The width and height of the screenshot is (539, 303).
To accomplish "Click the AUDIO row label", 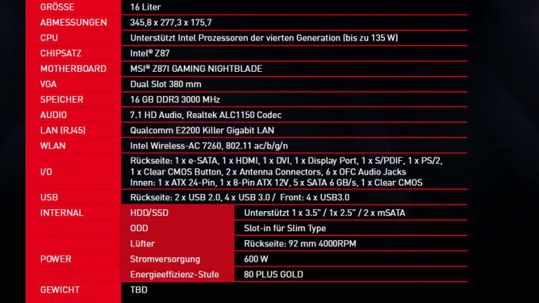I will click(x=54, y=115).
